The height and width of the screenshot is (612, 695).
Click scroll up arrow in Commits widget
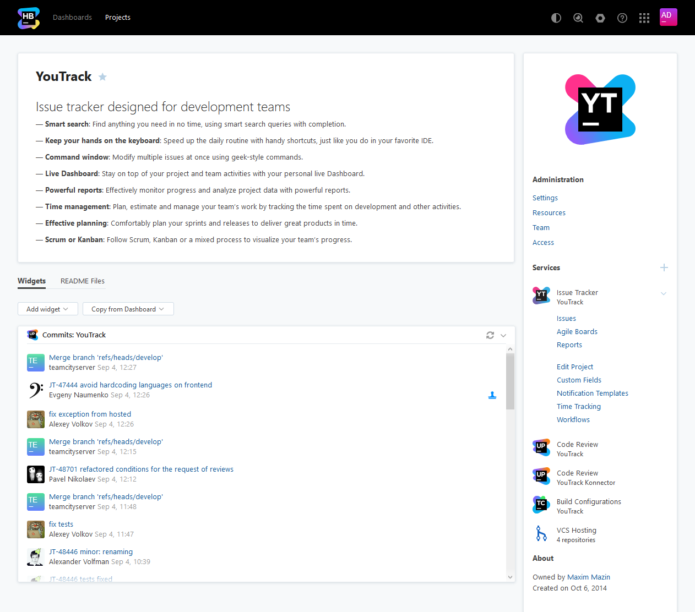coord(510,349)
